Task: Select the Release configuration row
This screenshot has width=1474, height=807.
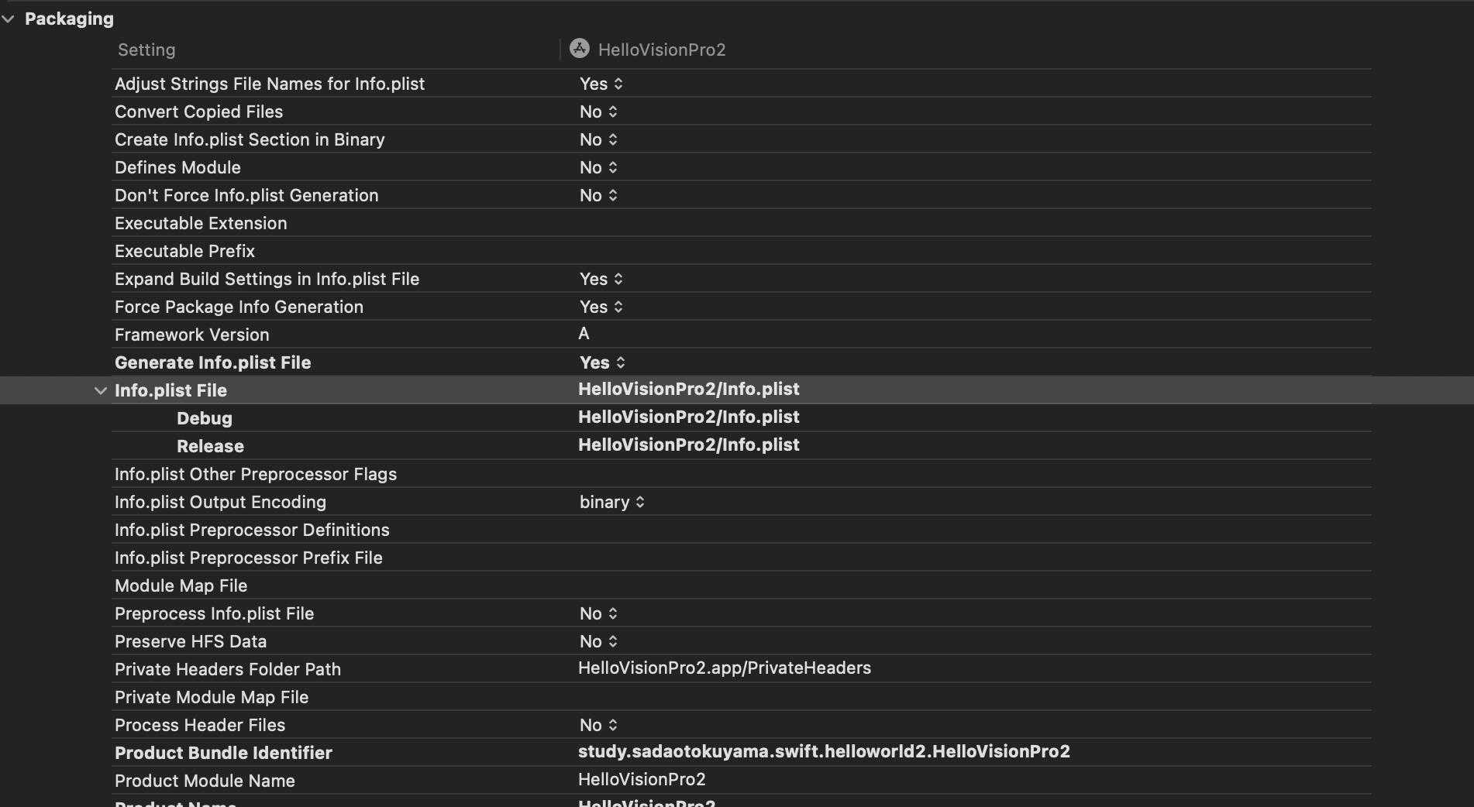Action: point(210,446)
